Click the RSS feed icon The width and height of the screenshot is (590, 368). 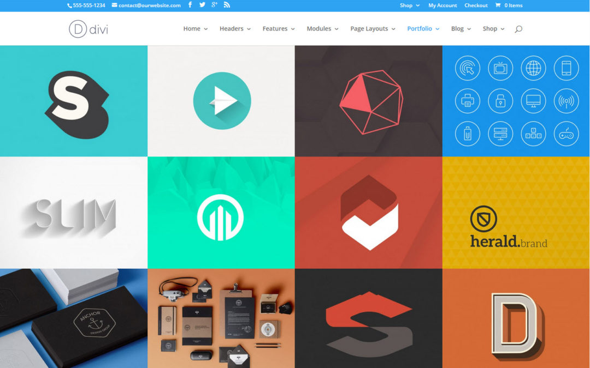click(227, 5)
